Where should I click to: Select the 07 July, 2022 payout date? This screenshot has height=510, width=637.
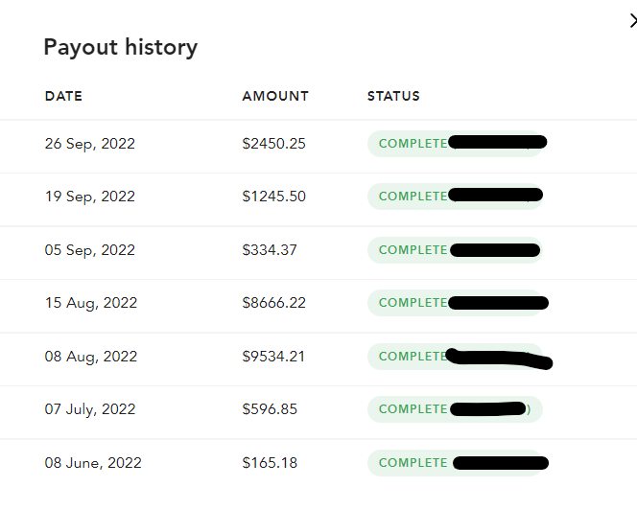coord(91,409)
